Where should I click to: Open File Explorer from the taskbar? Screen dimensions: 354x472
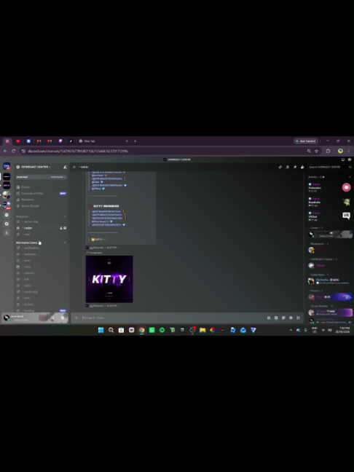pos(202,330)
